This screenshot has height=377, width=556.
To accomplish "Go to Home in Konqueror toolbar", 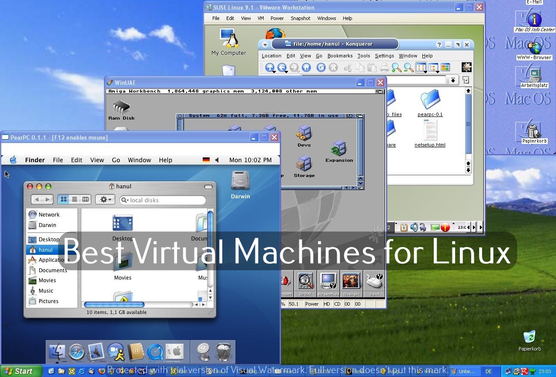I will pos(306,67).
